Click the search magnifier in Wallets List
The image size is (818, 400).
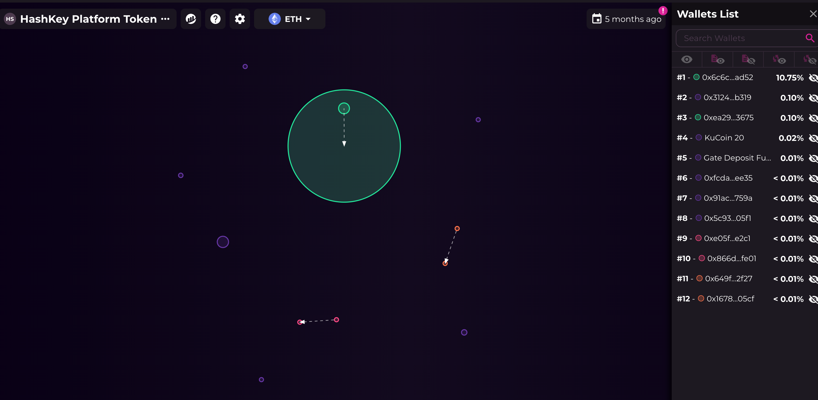click(x=809, y=38)
